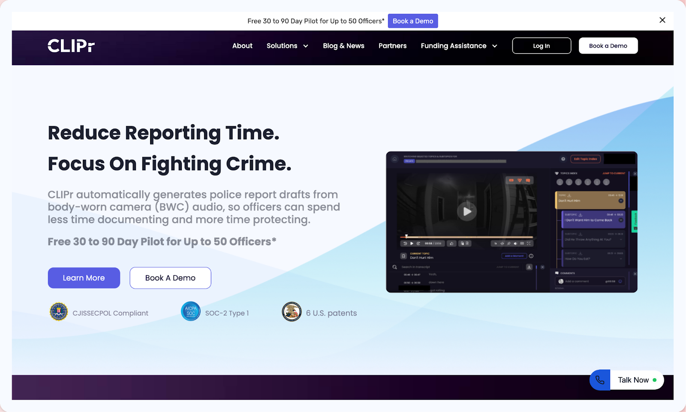The width and height of the screenshot is (686, 412).
Task: Click the bold free pilot text under paragraph
Action: click(162, 242)
